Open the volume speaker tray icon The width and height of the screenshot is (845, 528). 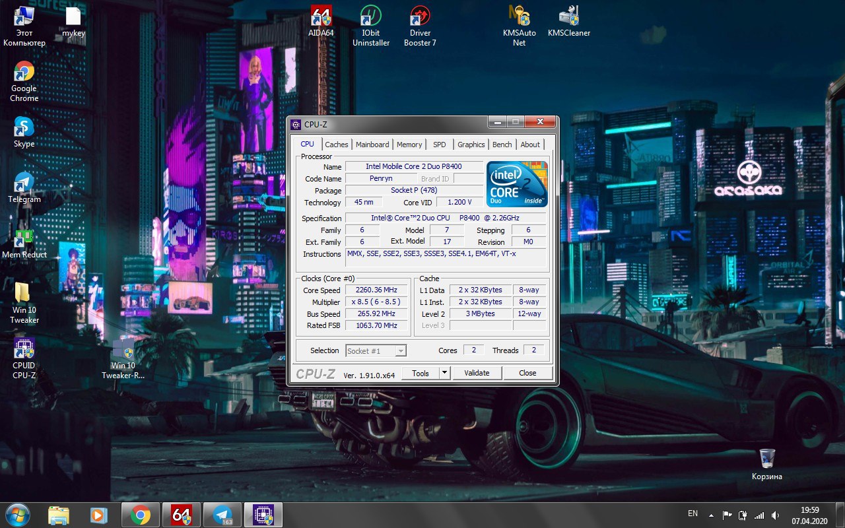pyautogui.click(x=775, y=515)
